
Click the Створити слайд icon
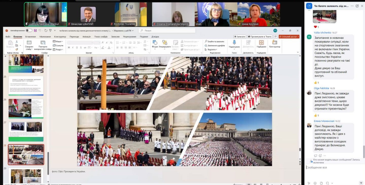pyautogui.click(x=29, y=43)
